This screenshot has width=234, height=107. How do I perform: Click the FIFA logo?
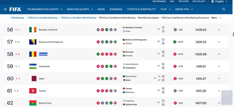(x=15, y=9)
